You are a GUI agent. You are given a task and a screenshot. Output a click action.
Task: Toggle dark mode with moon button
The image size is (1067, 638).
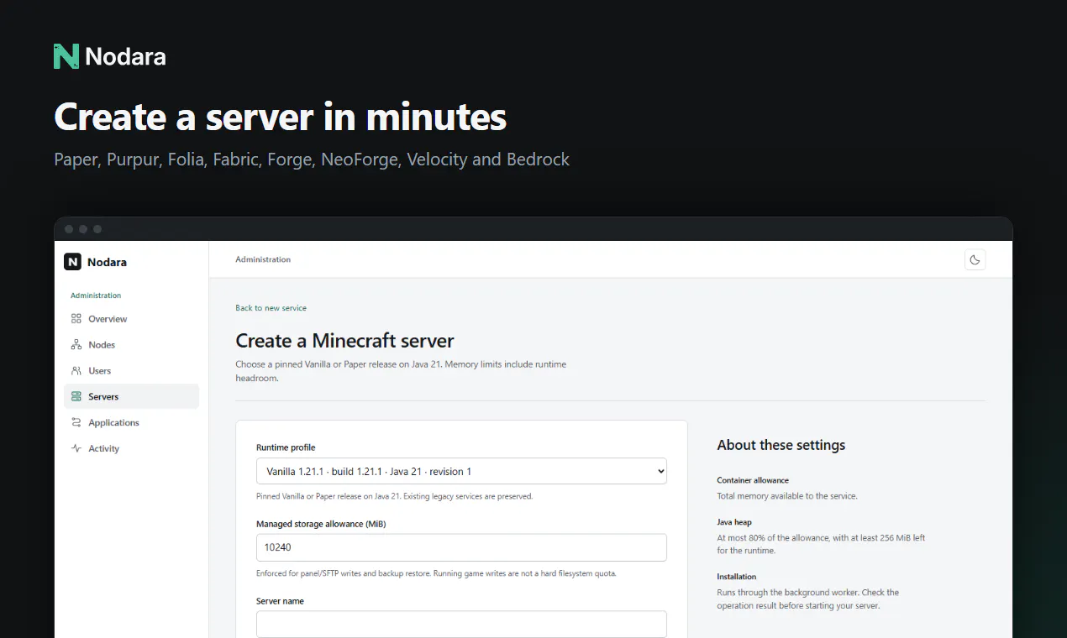click(x=975, y=260)
